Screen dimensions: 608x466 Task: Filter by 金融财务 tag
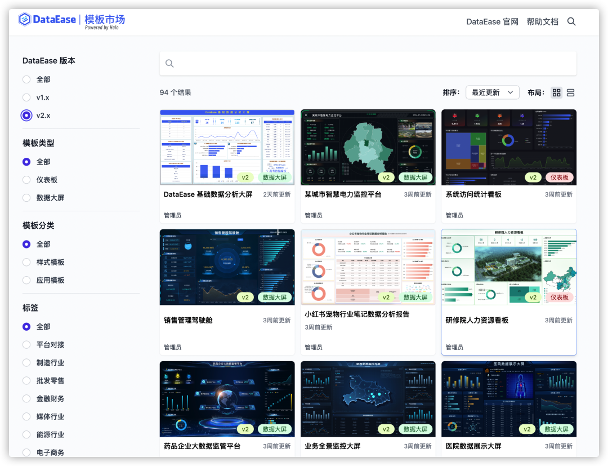click(26, 398)
